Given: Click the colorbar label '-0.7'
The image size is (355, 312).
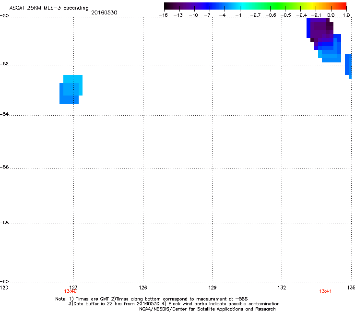Looking at the screenshot, I should (x=255, y=15).
